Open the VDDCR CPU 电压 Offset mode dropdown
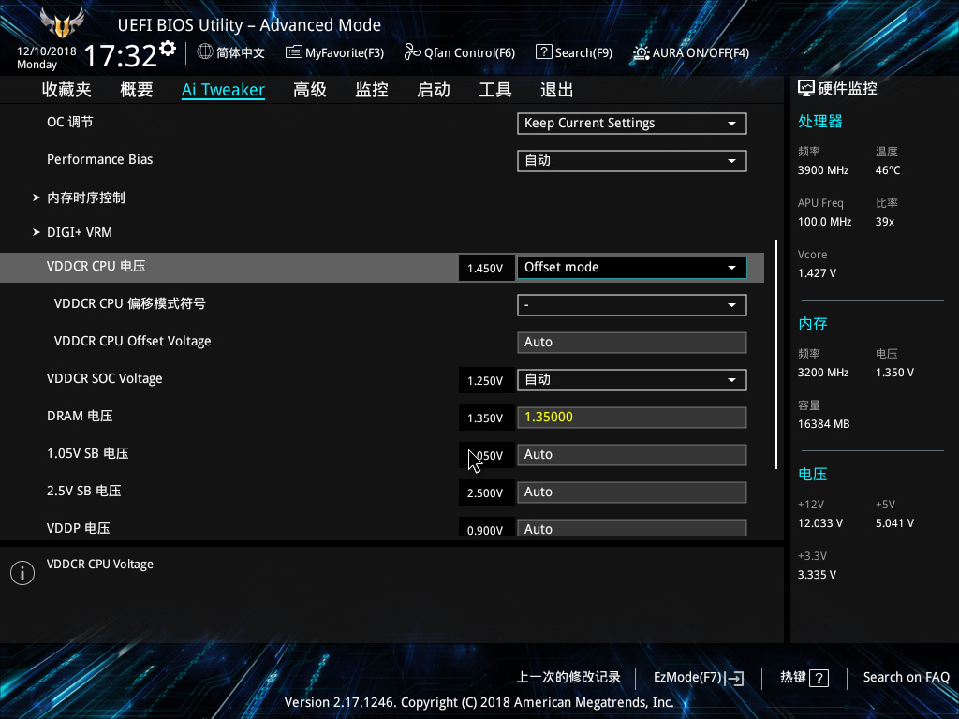 coord(631,267)
